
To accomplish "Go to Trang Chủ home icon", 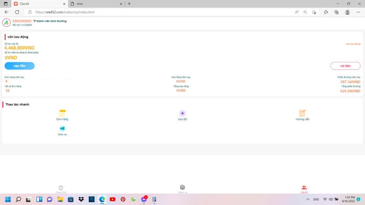I will point(61,188).
